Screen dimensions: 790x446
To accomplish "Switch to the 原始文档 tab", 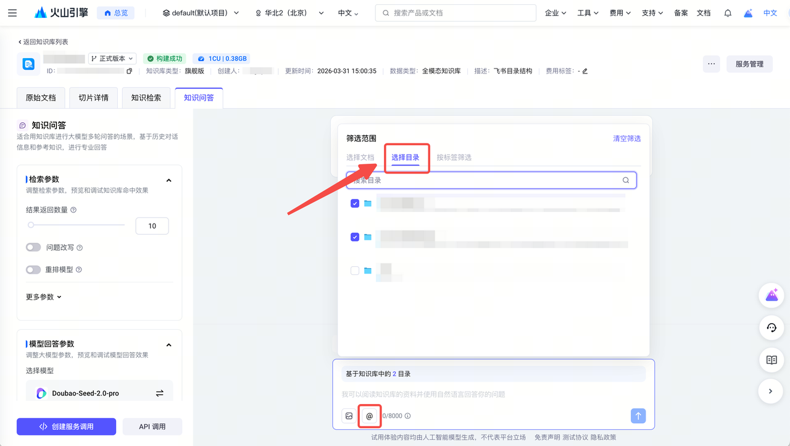I will click(x=41, y=98).
